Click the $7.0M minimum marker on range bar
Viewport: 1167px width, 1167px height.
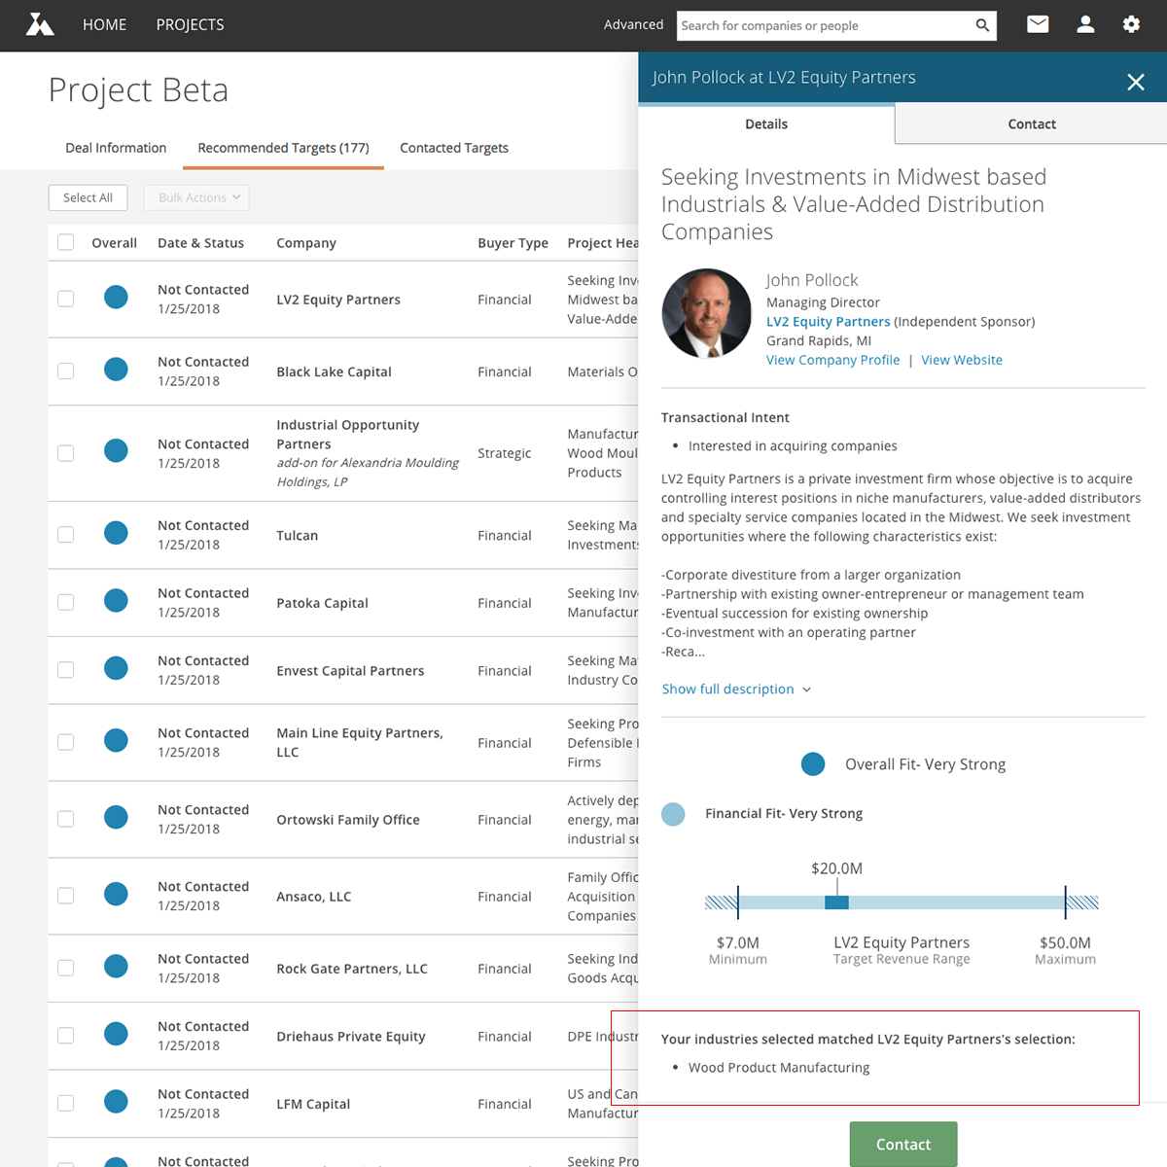pyautogui.click(x=738, y=902)
